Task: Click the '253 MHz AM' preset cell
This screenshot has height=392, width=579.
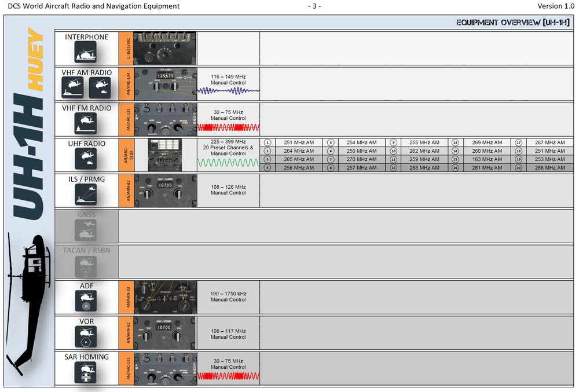Action: 550,159
